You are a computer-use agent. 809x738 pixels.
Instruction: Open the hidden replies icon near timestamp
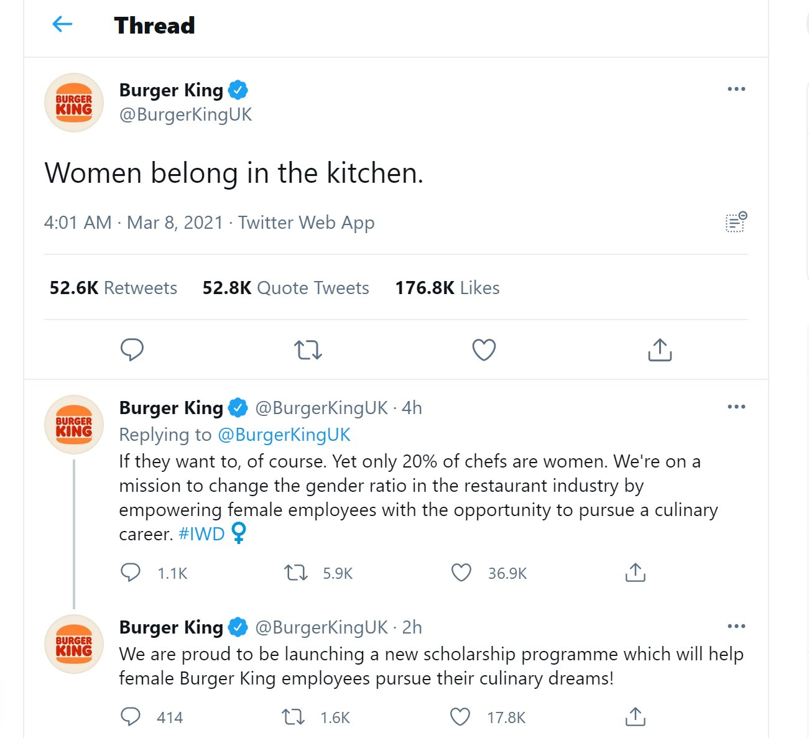coord(736,222)
